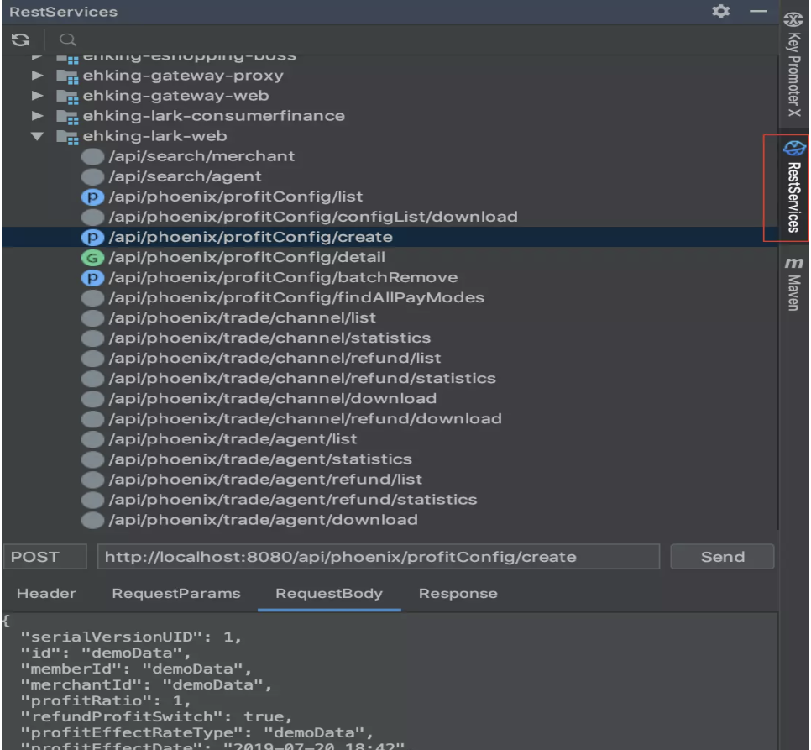
Task: Click POST icon of /api/phoenix/profitConfig/create
Action: point(92,238)
